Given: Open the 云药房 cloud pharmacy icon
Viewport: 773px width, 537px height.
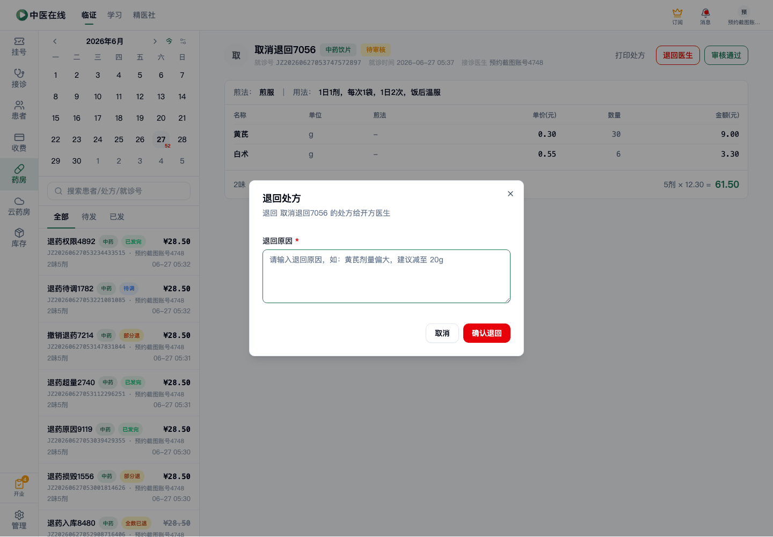Looking at the screenshot, I should pos(19,206).
